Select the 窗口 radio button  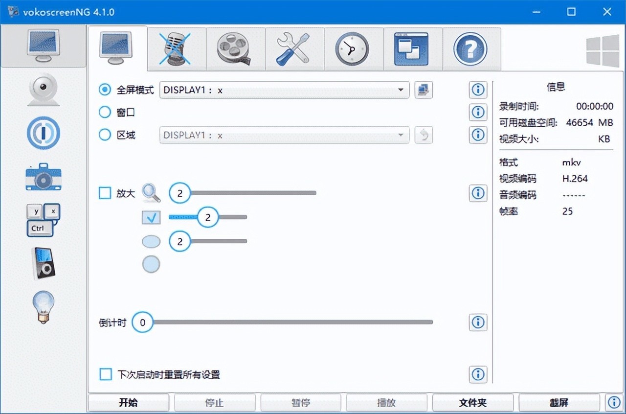[105, 112]
